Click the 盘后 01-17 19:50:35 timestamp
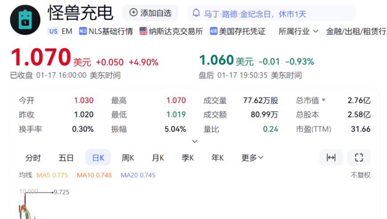 pos(250,75)
